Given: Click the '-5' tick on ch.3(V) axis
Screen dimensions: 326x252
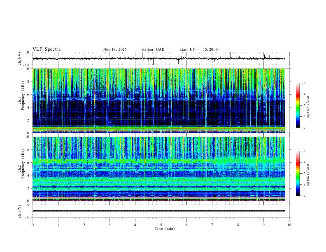Looking at the screenshot, I should click(28, 218).
